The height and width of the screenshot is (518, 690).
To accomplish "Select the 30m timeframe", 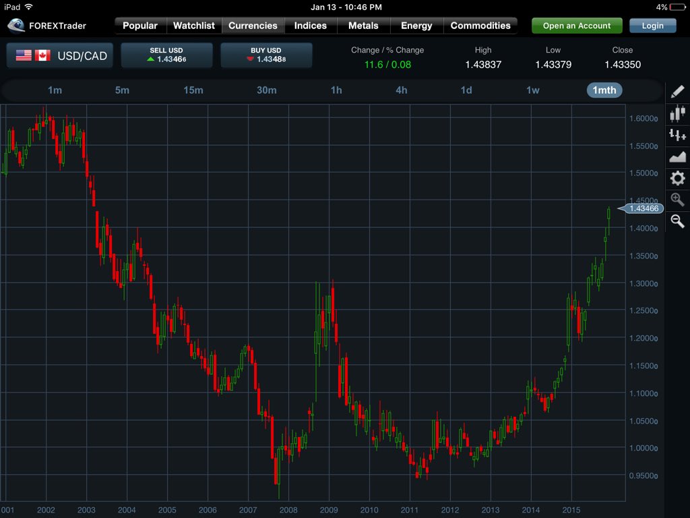I will click(x=267, y=90).
